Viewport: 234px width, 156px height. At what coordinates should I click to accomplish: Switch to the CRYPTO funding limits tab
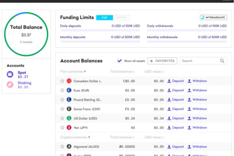click(x=122, y=18)
